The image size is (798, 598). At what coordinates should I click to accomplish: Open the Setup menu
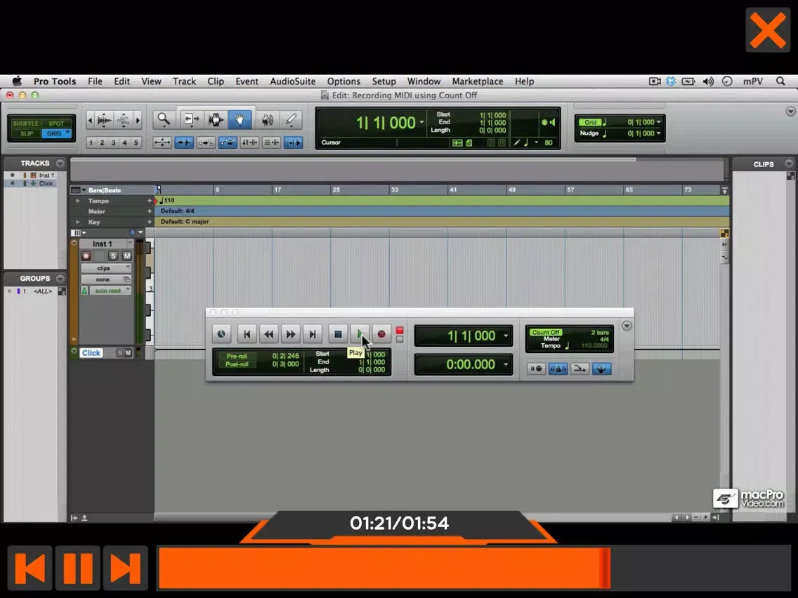(384, 81)
